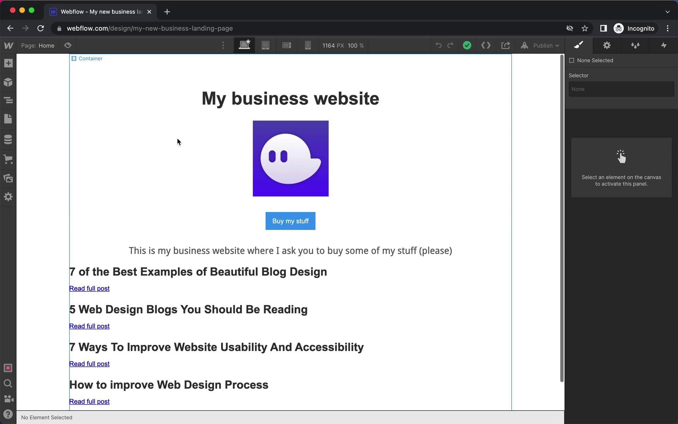678x424 pixels.
Task: Open canvas settings three-dot menu
Action: [x=223, y=46]
